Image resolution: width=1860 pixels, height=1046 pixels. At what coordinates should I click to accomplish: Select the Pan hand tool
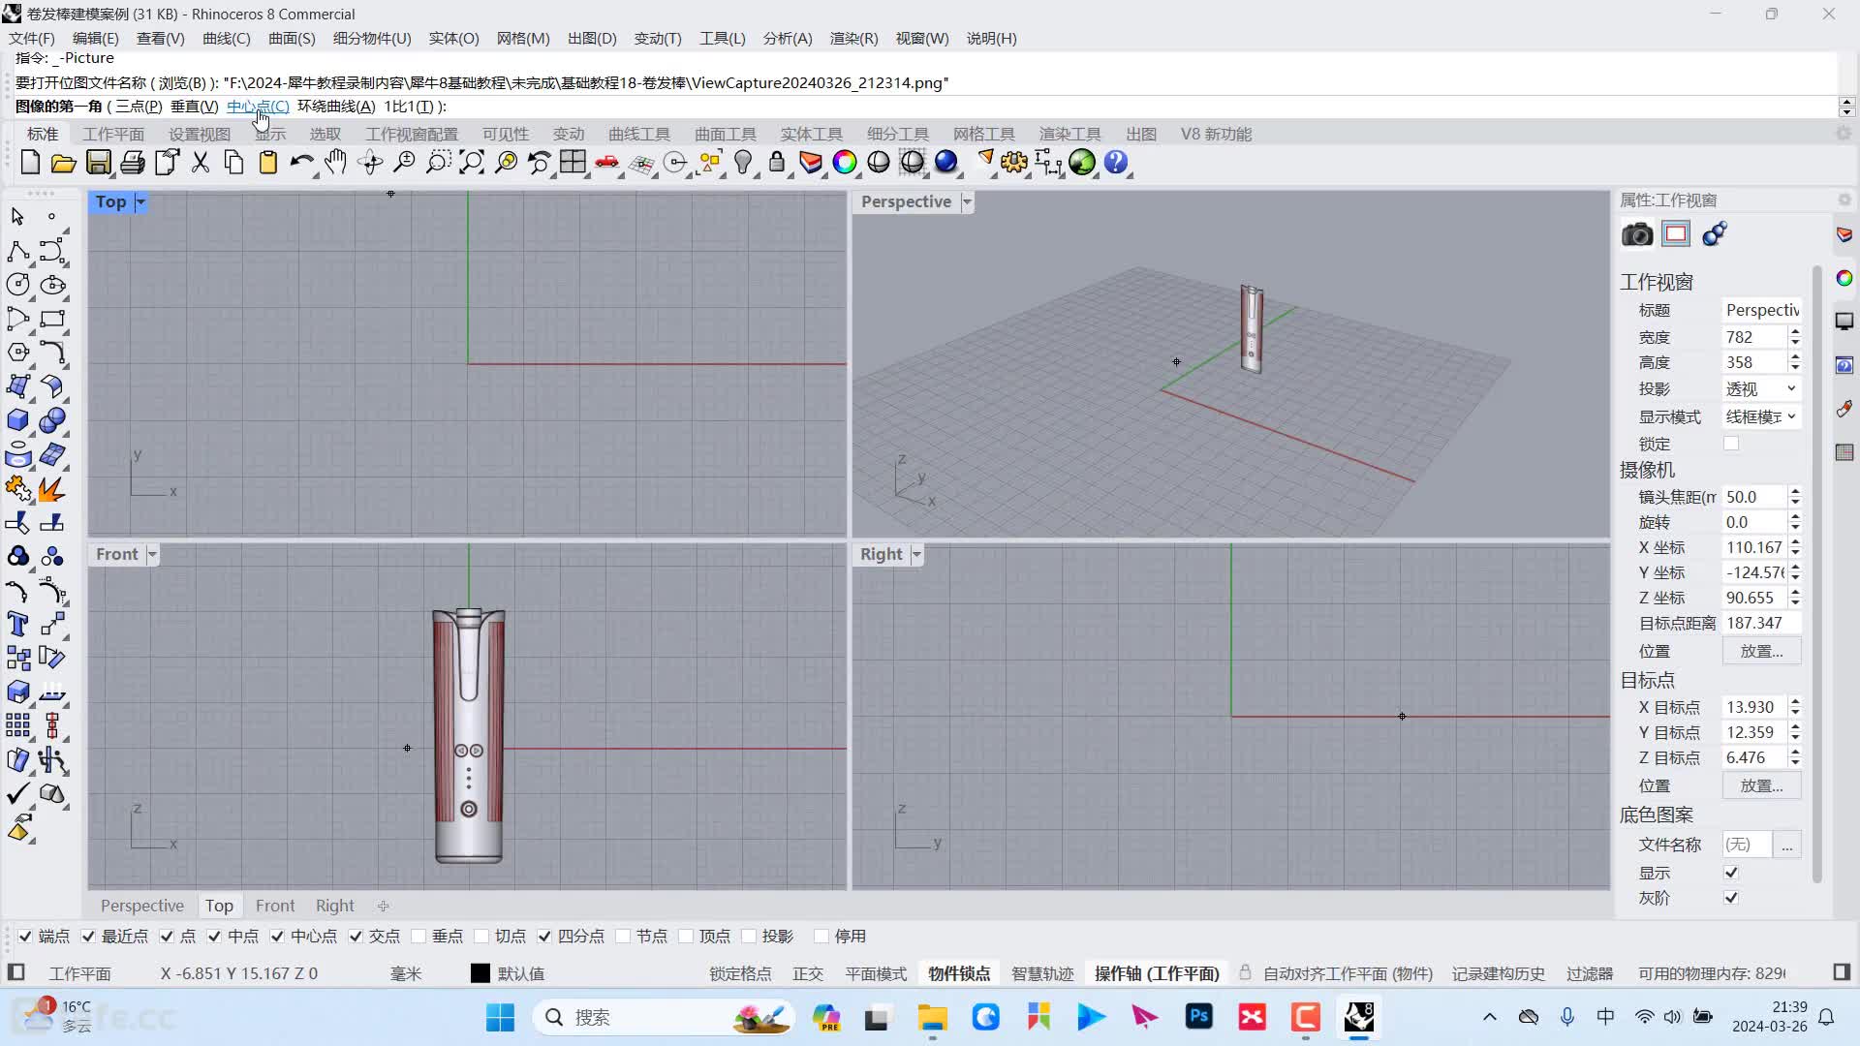tap(336, 163)
